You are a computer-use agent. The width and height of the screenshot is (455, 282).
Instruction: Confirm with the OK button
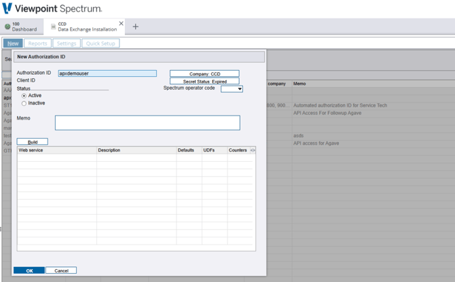[x=29, y=270]
